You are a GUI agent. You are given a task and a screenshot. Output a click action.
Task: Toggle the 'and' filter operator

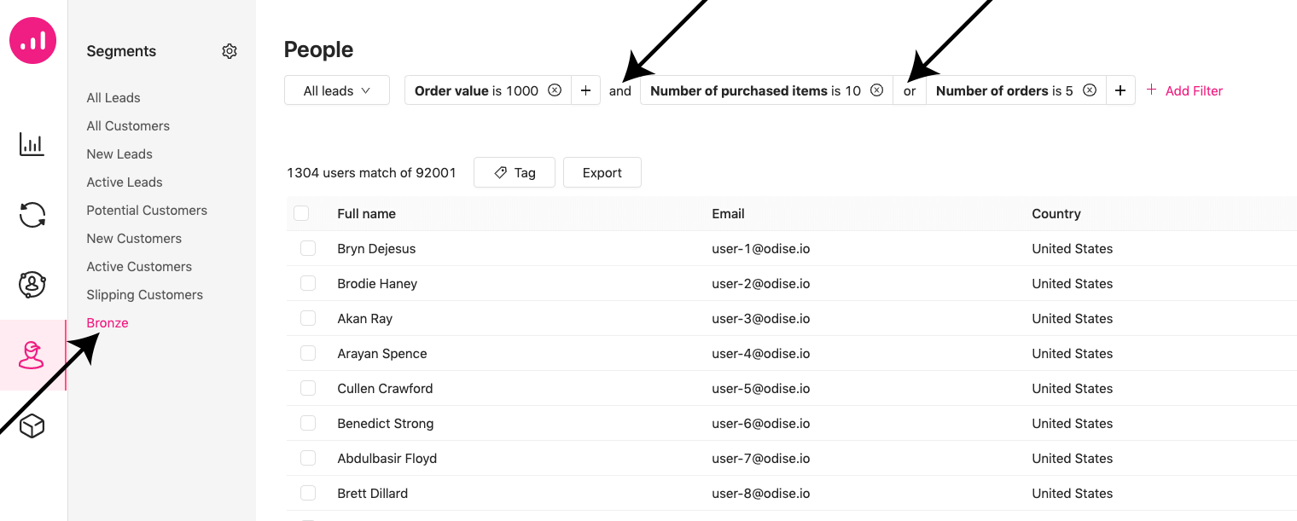coord(620,90)
